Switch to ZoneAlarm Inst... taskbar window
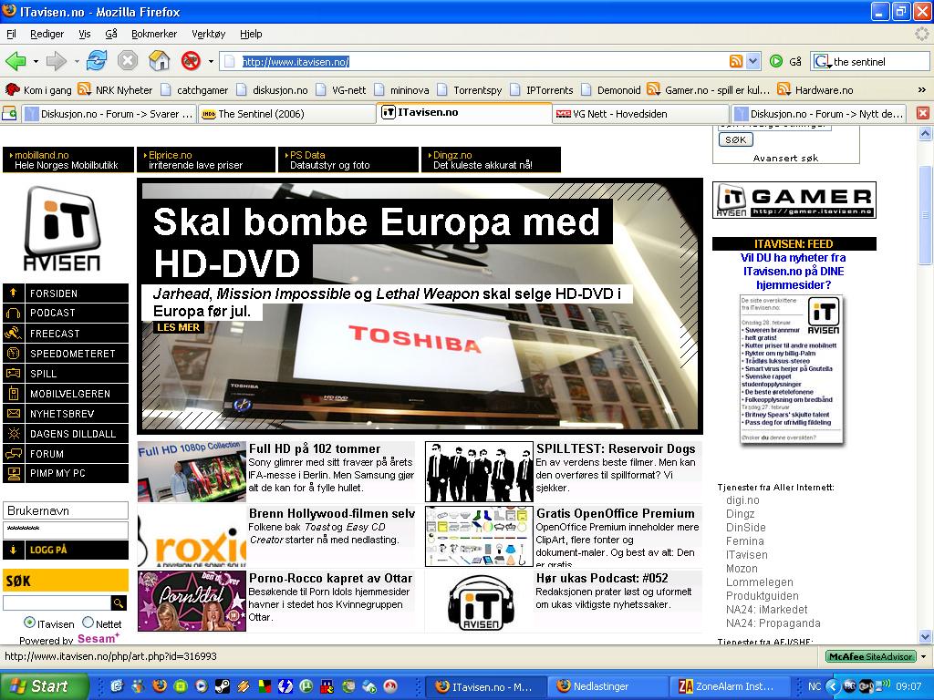 click(x=731, y=686)
